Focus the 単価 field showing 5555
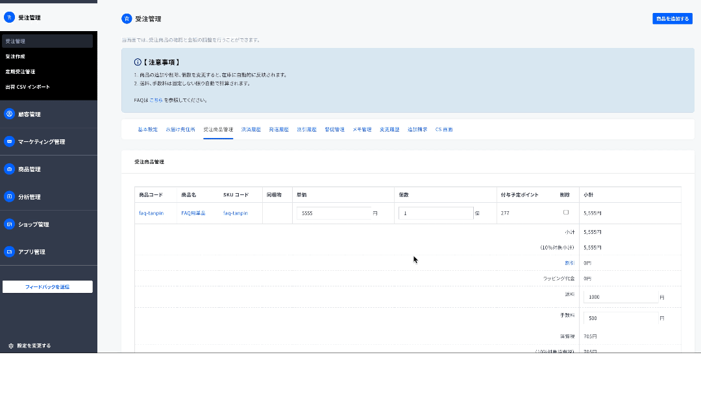701x394 pixels. (x=334, y=213)
